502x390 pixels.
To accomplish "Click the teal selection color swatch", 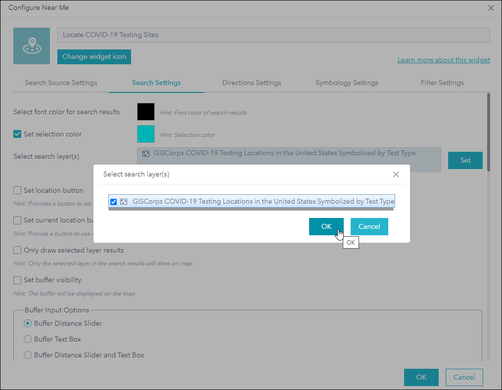I will click(145, 134).
